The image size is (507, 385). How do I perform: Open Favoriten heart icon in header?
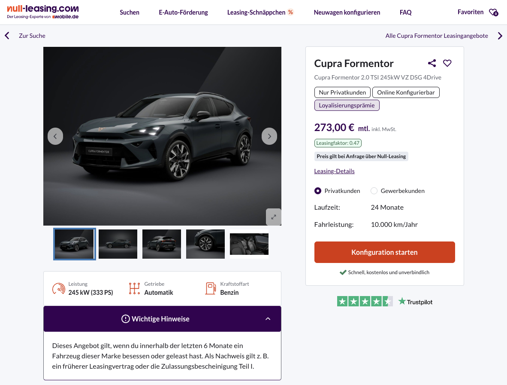pos(493,12)
